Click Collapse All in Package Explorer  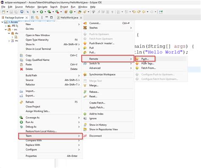[x=32, y=17]
